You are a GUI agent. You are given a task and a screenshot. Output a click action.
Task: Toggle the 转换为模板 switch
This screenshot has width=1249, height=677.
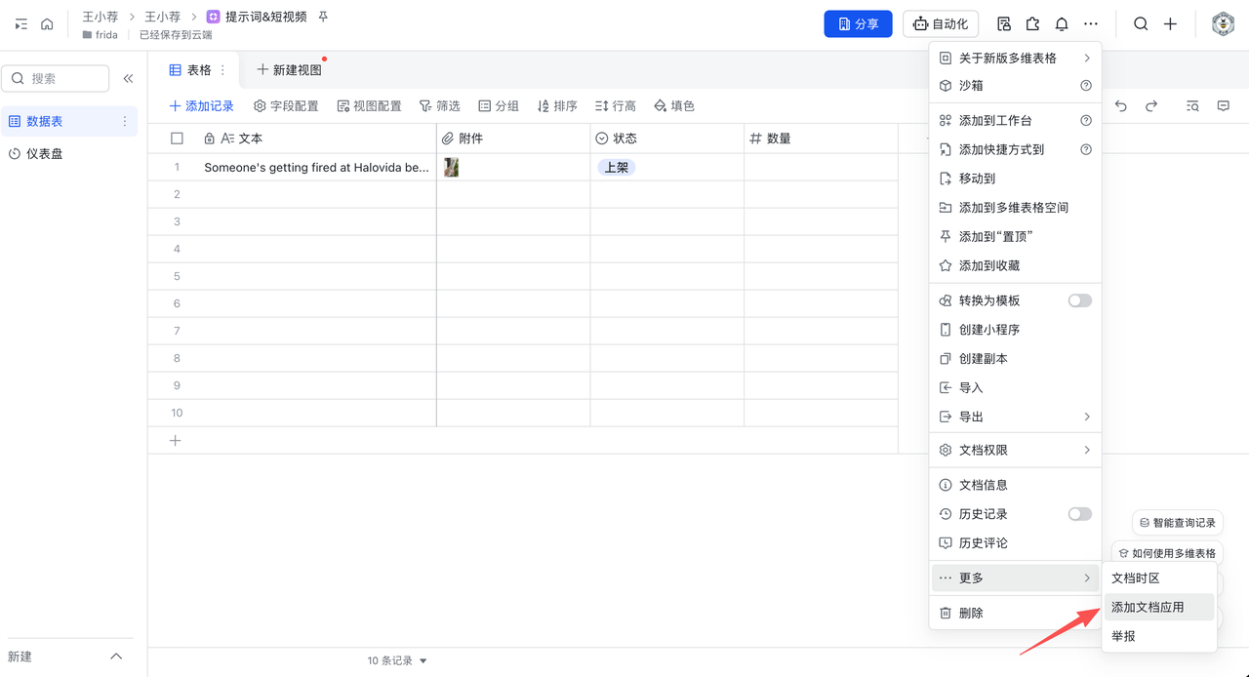(x=1079, y=300)
